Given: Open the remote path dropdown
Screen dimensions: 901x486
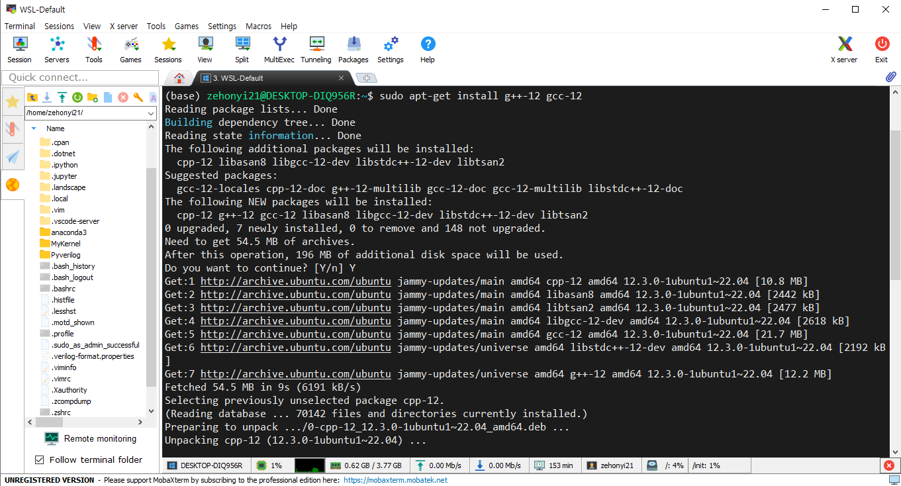Looking at the screenshot, I should (x=152, y=113).
